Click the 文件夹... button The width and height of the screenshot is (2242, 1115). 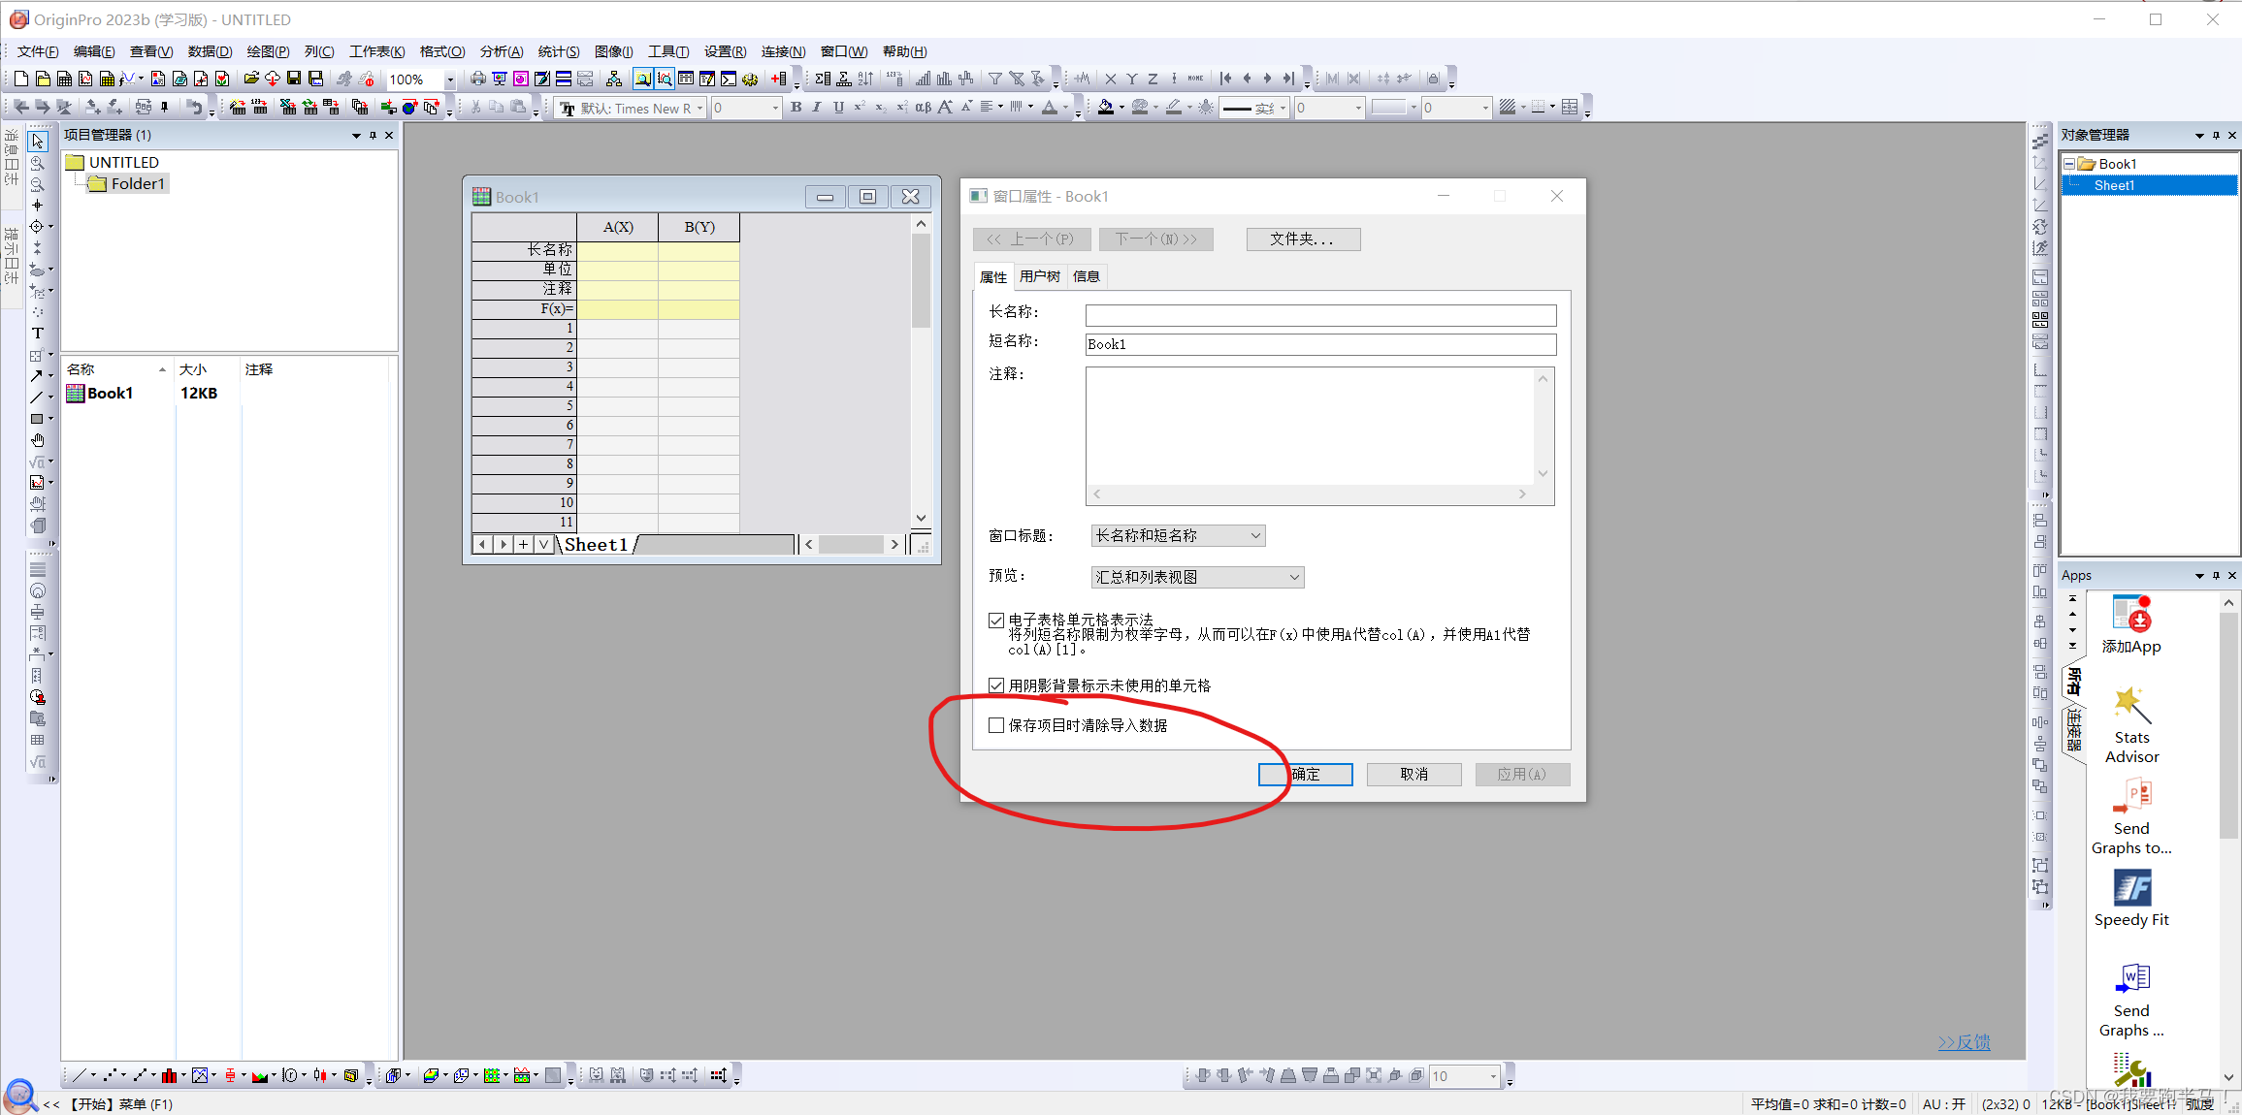pyautogui.click(x=1303, y=239)
